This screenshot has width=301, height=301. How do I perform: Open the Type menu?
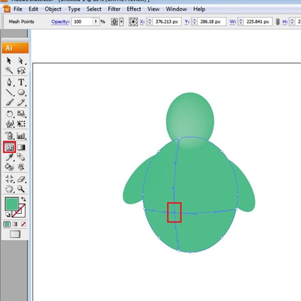tap(74, 9)
